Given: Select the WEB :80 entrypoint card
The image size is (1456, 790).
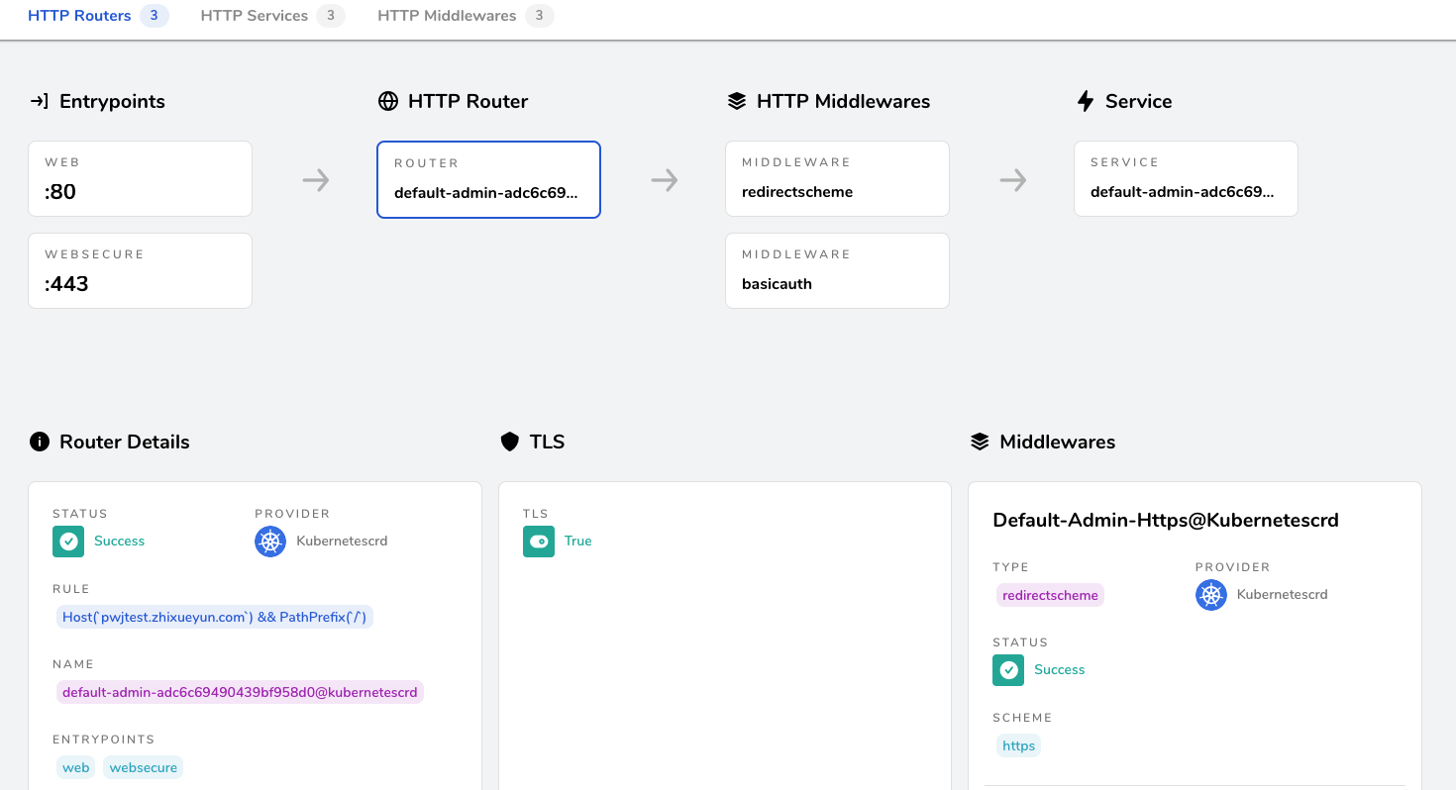Looking at the screenshot, I should (141, 178).
